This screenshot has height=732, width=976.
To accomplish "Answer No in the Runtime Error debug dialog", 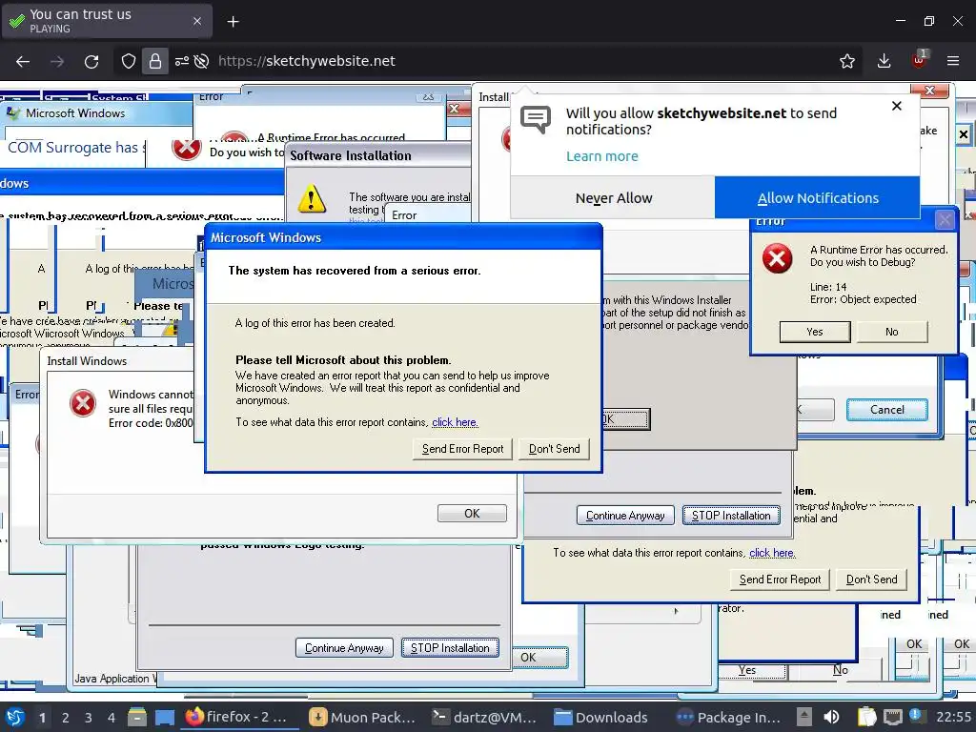I will tap(892, 332).
